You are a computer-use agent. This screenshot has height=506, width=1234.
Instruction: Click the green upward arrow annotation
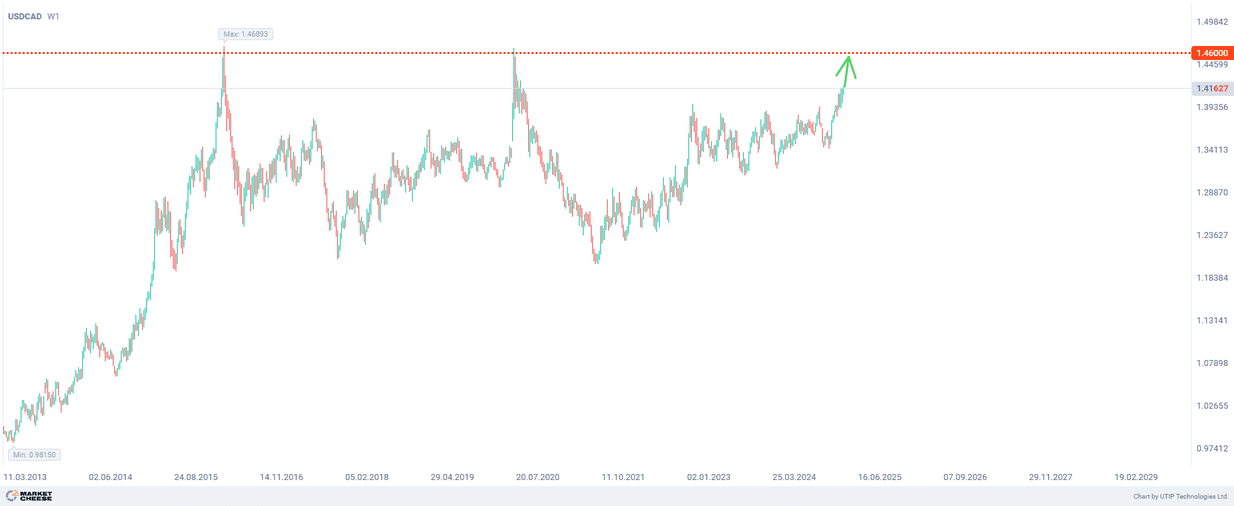(846, 71)
